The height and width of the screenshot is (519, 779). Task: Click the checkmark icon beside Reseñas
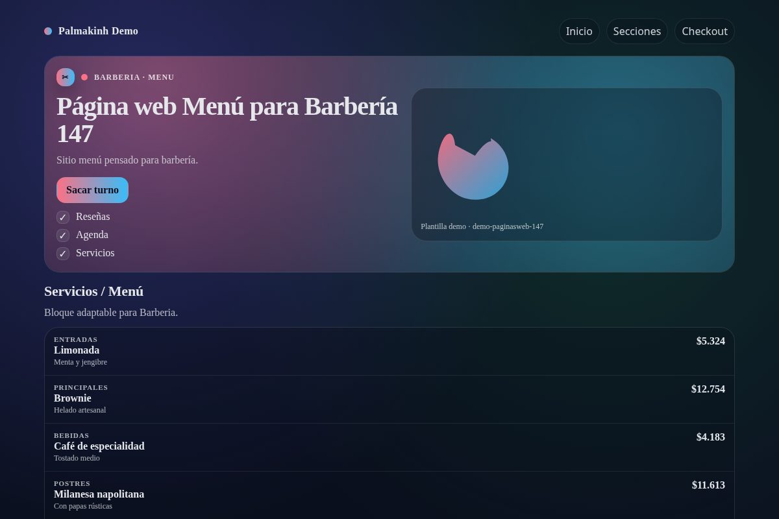(x=63, y=217)
